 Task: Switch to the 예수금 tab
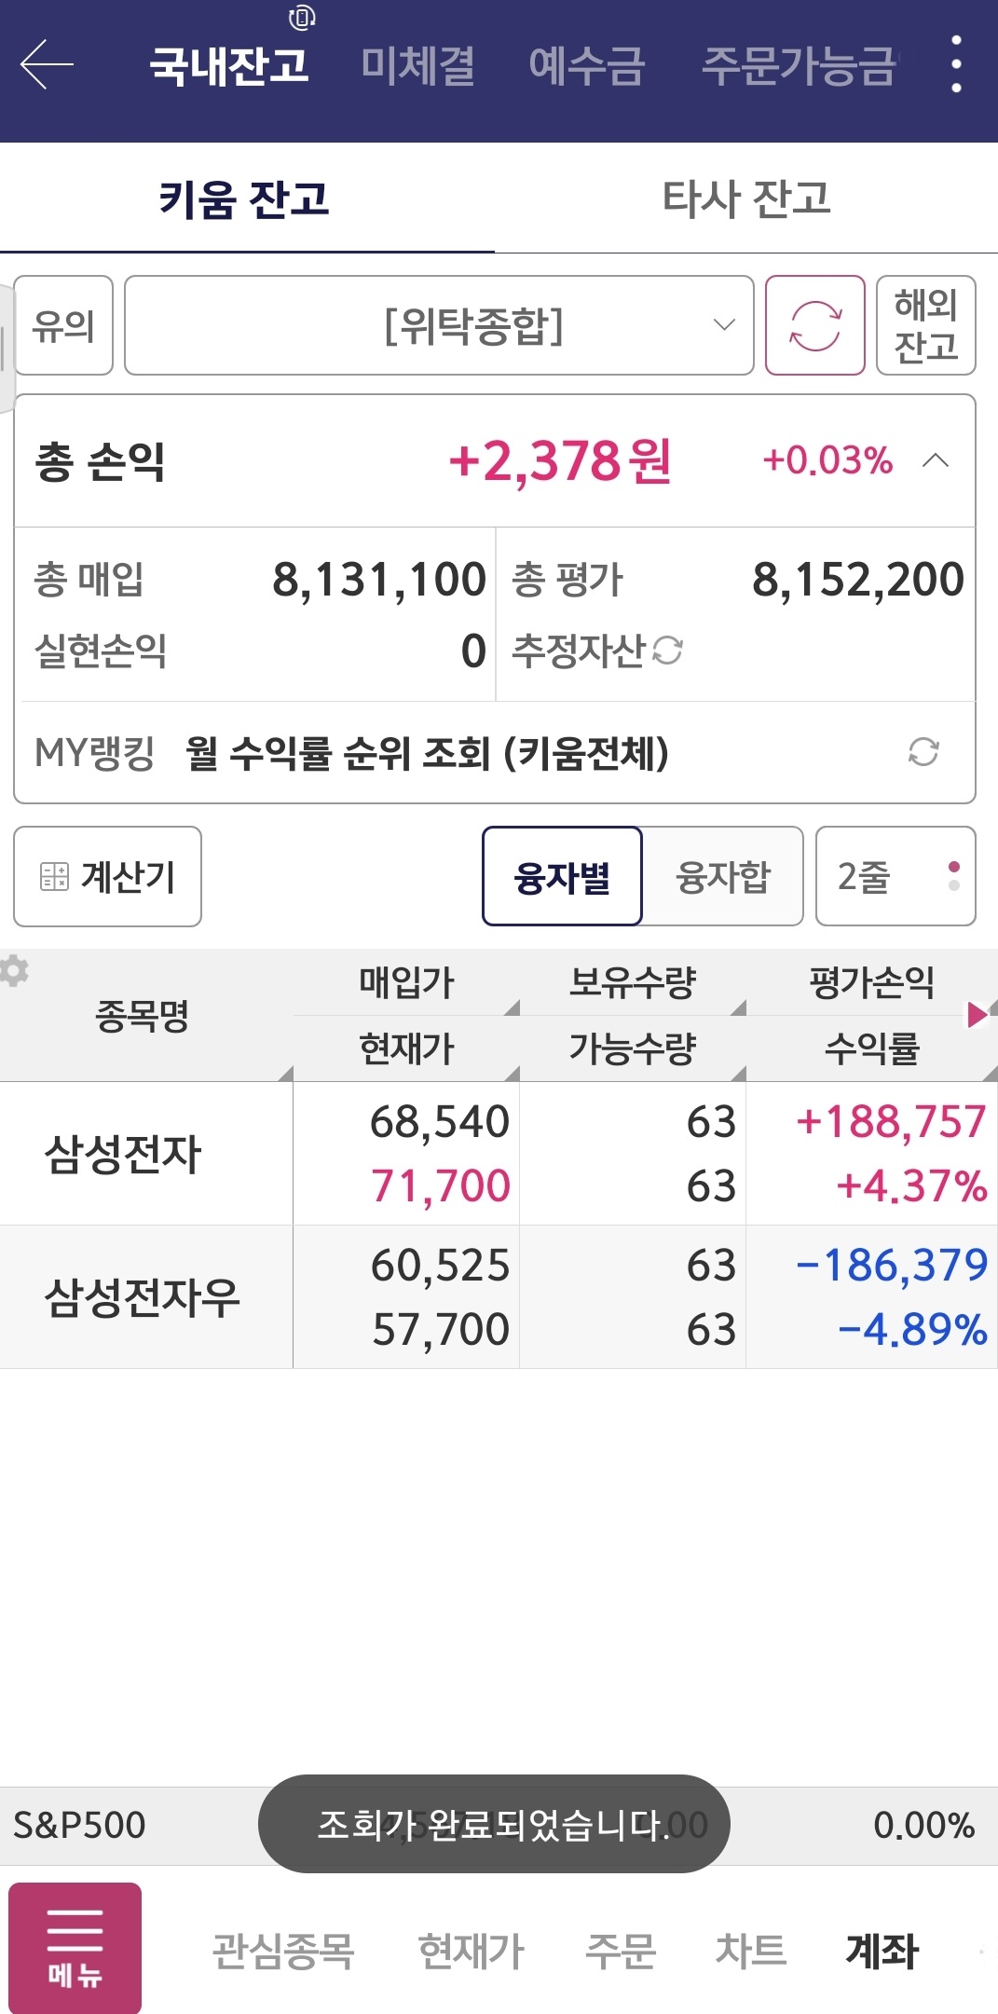pyautogui.click(x=586, y=66)
